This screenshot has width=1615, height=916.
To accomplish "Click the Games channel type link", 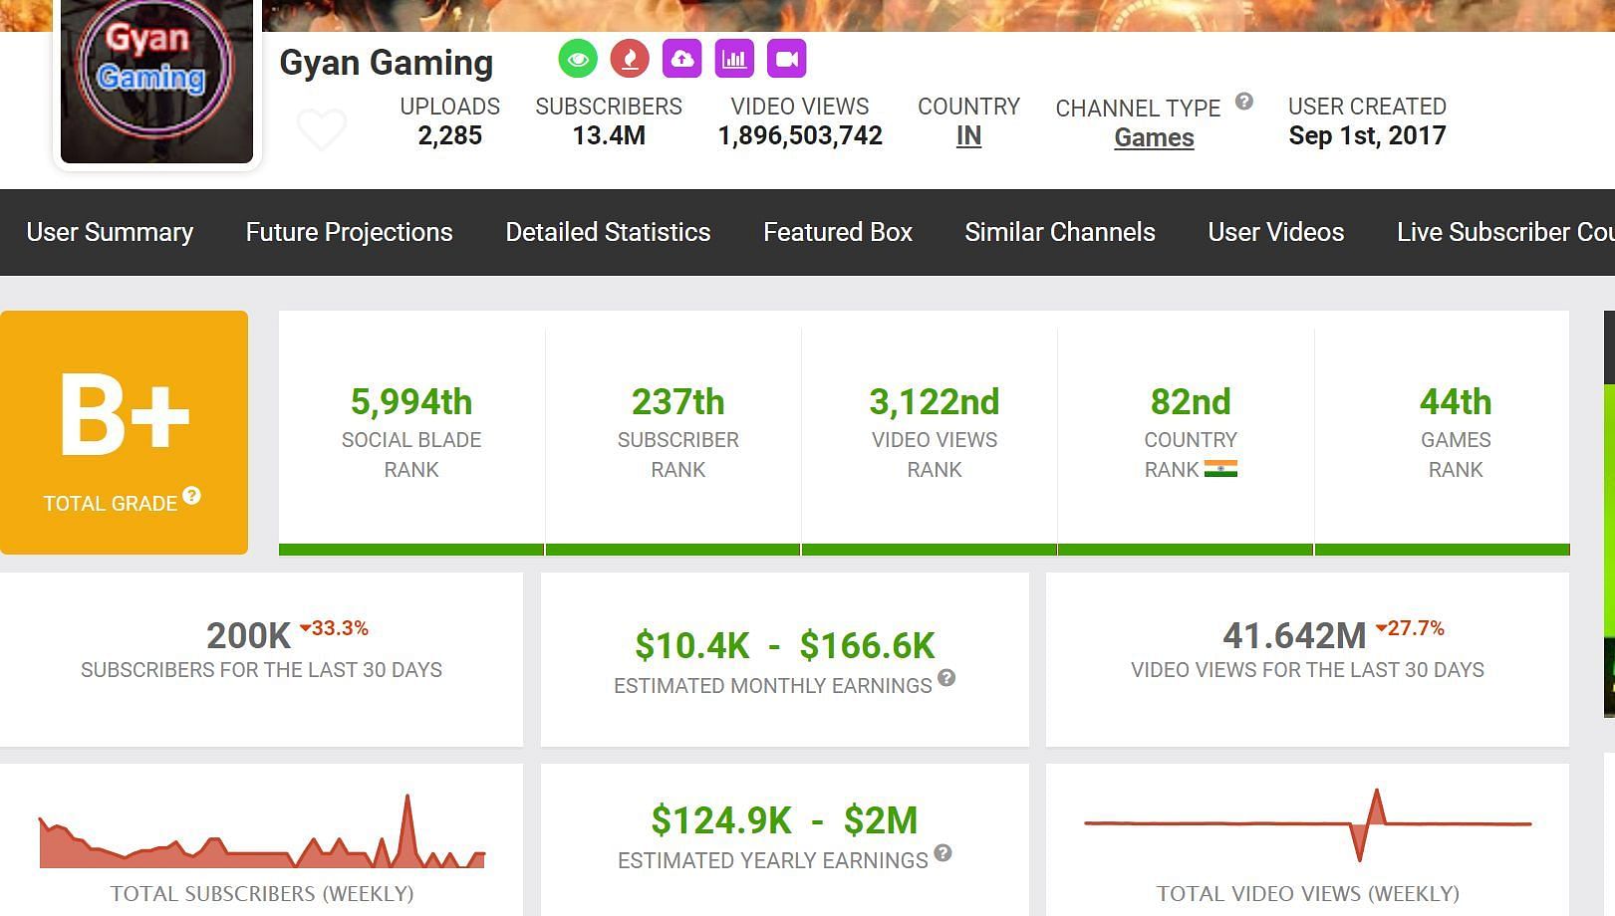I will (x=1154, y=137).
